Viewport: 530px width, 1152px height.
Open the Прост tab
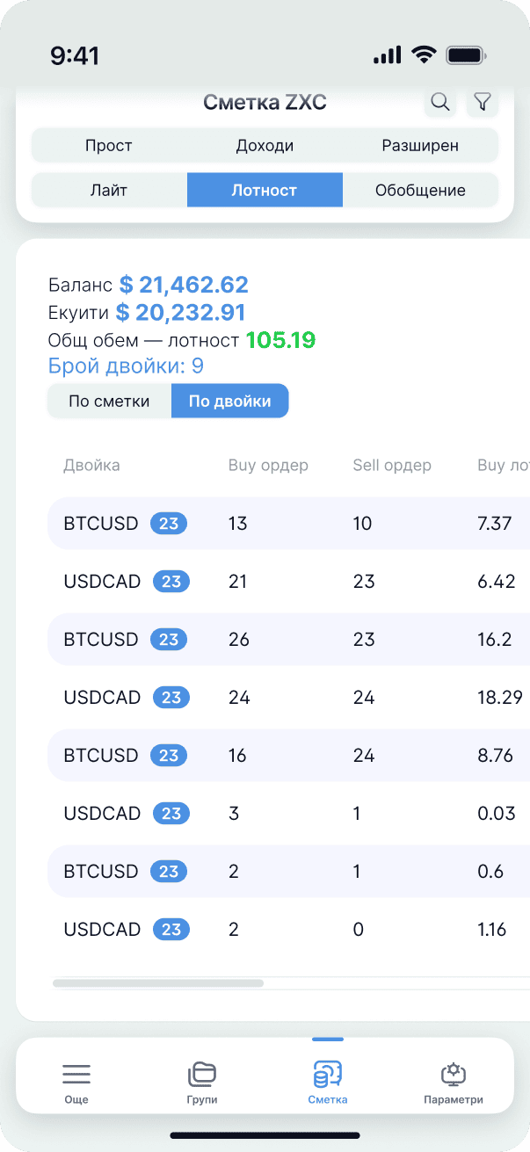tap(109, 146)
